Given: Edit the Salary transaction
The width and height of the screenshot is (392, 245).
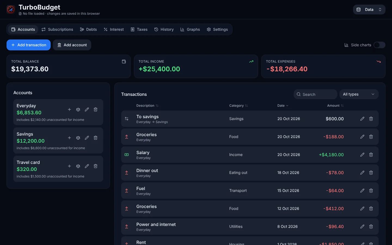Looking at the screenshot, I should tap(362, 155).
